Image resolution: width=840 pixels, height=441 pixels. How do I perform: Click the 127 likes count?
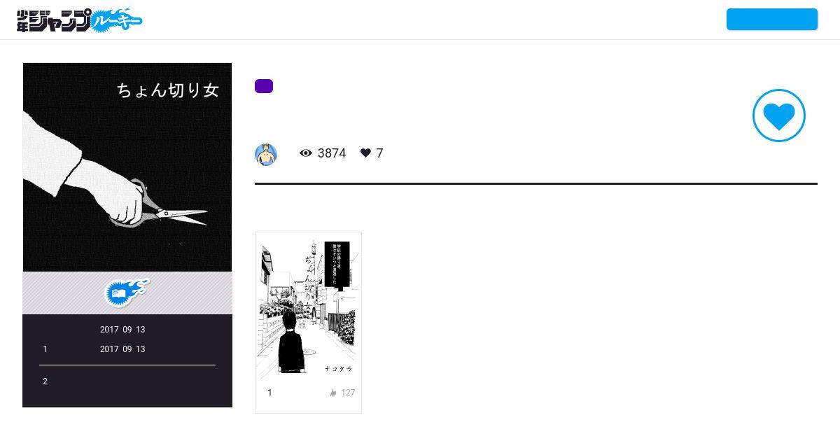coord(348,393)
